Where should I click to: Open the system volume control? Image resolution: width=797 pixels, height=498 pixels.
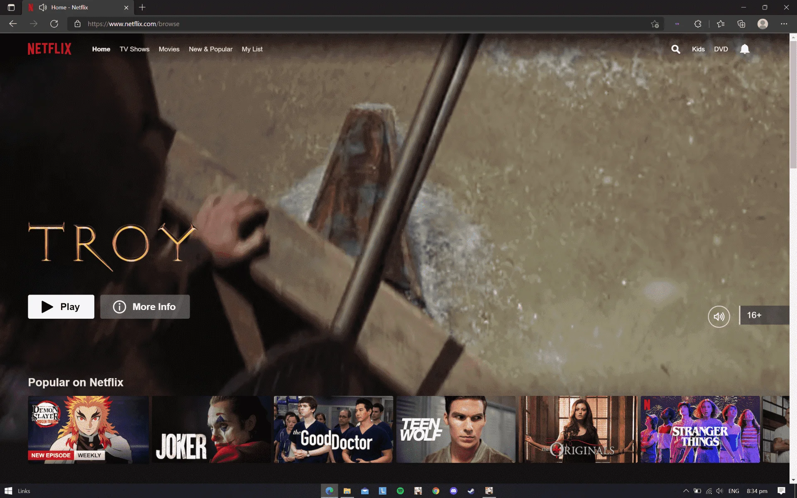tap(719, 491)
